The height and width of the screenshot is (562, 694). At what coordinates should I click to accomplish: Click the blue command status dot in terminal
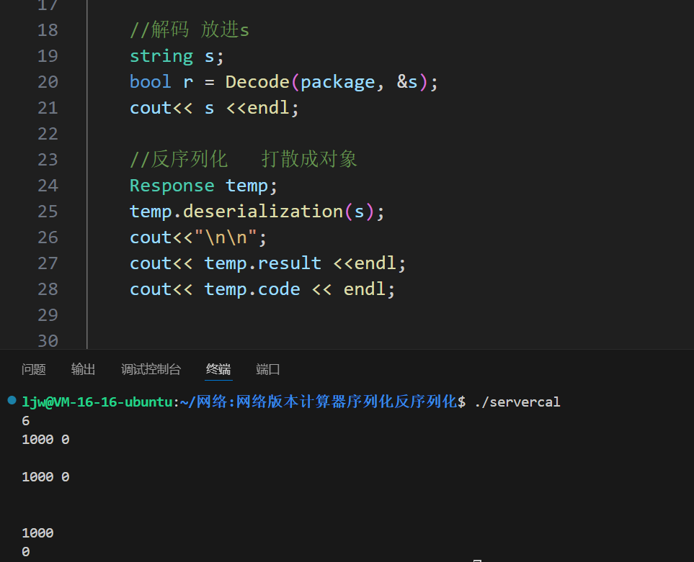12,400
